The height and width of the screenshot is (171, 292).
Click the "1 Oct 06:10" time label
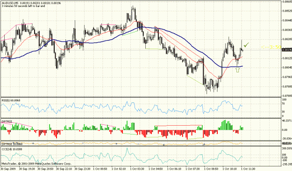(x=174, y=169)
